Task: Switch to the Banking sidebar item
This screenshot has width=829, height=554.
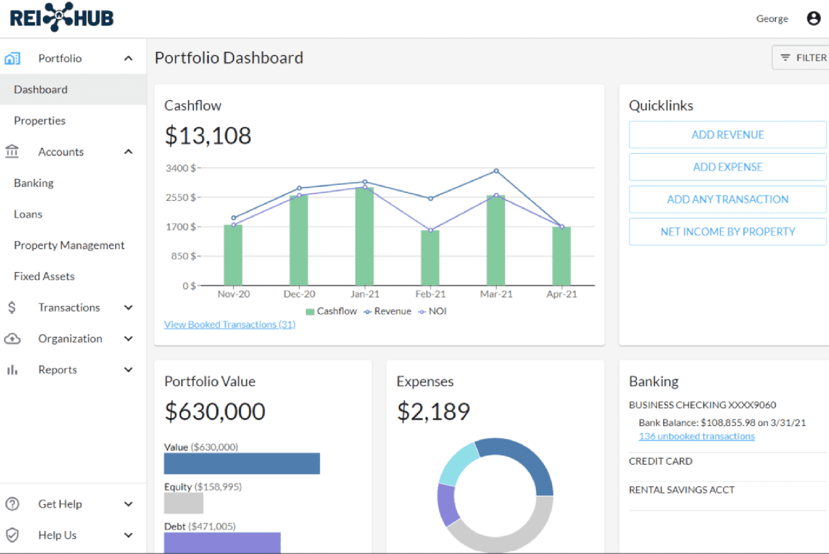Action: pyautogui.click(x=33, y=183)
